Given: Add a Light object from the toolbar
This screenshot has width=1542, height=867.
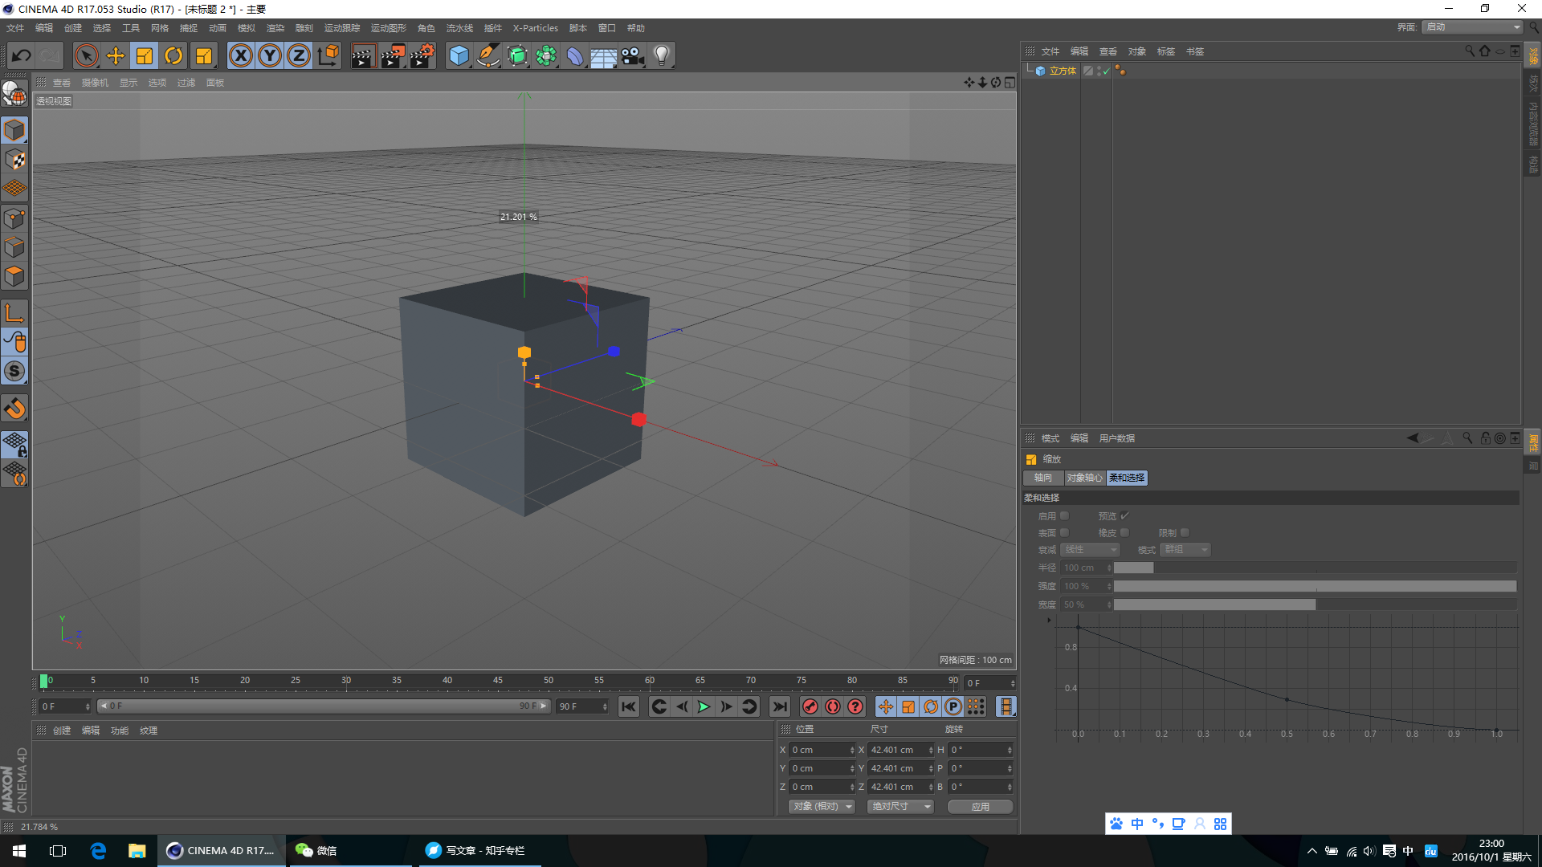Looking at the screenshot, I should pos(661,55).
